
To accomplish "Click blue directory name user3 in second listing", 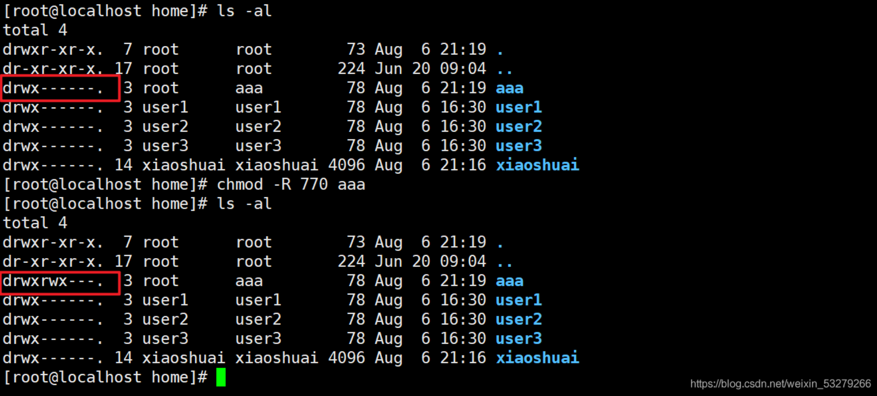I will tap(519, 338).
